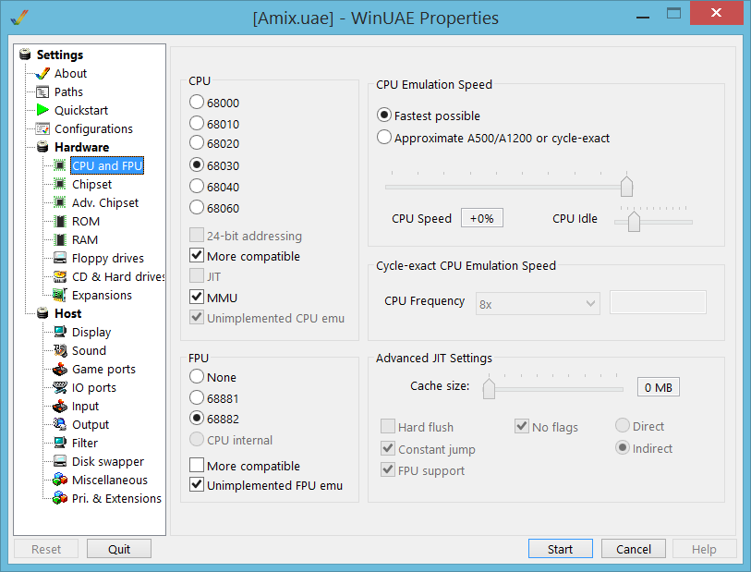Click the JIT Cache size slider thumb
The width and height of the screenshot is (751, 572).
pos(489,388)
